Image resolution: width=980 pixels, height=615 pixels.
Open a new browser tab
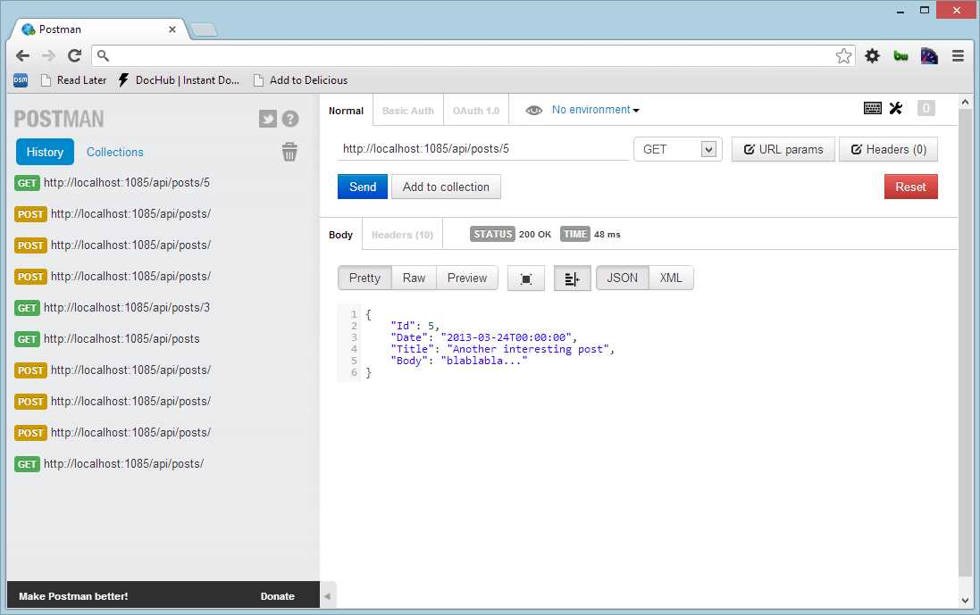coord(203,29)
